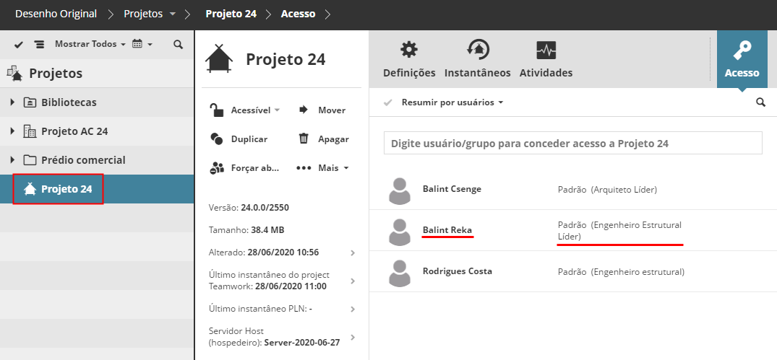Focus the grant access user/group input field
The width and height of the screenshot is (777, 360).
(573, 144)
